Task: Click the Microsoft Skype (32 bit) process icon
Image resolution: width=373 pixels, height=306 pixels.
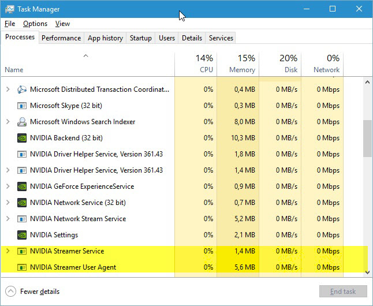Action: 22,106
